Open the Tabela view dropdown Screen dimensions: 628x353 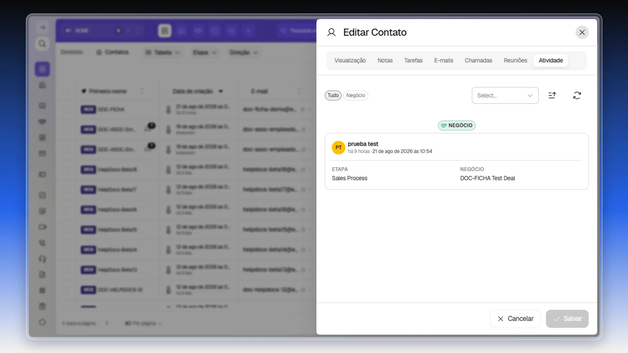click(162, 52)
